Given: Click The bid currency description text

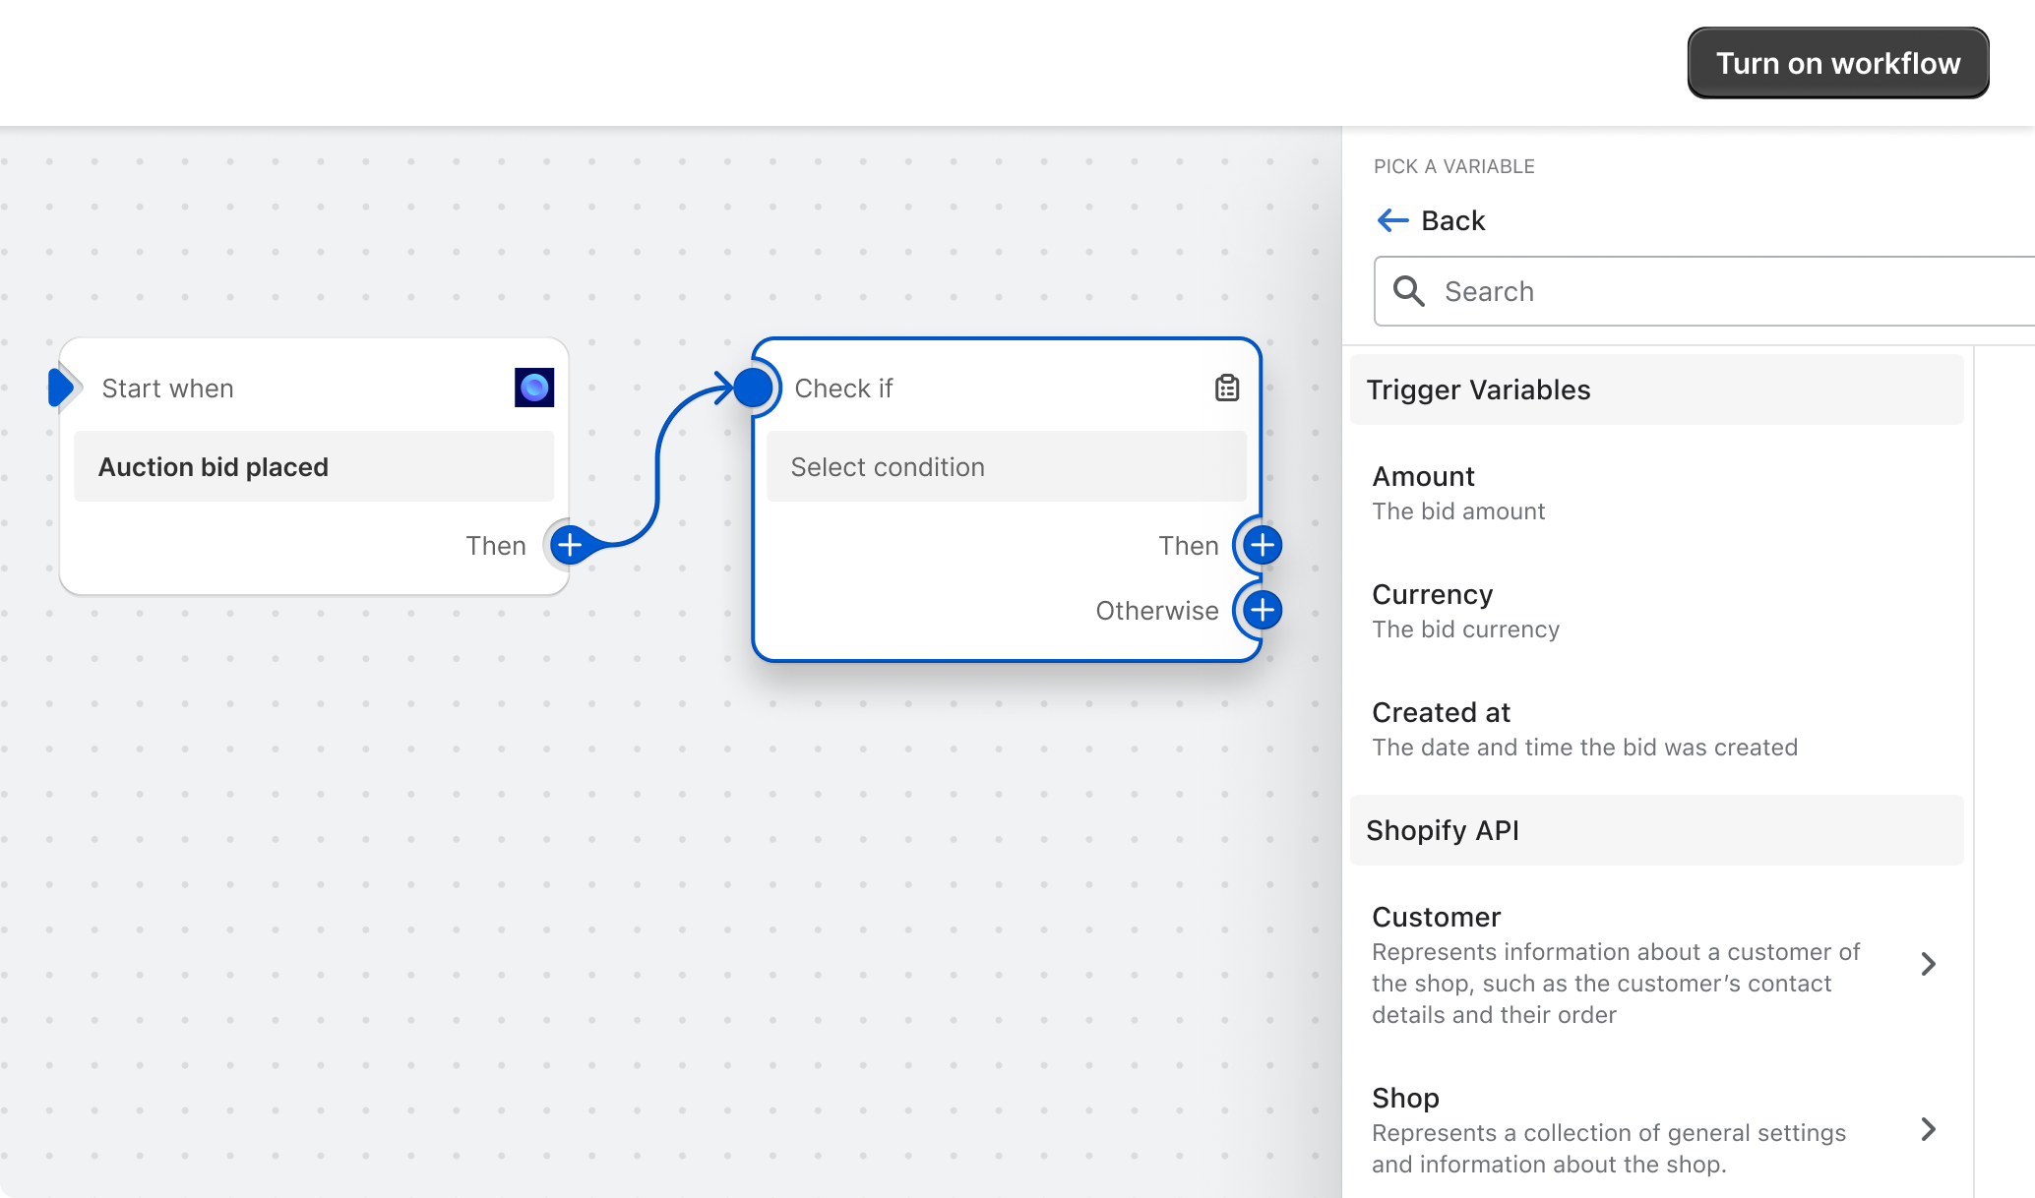Looking at the screenshot, I should [1466, 629].
